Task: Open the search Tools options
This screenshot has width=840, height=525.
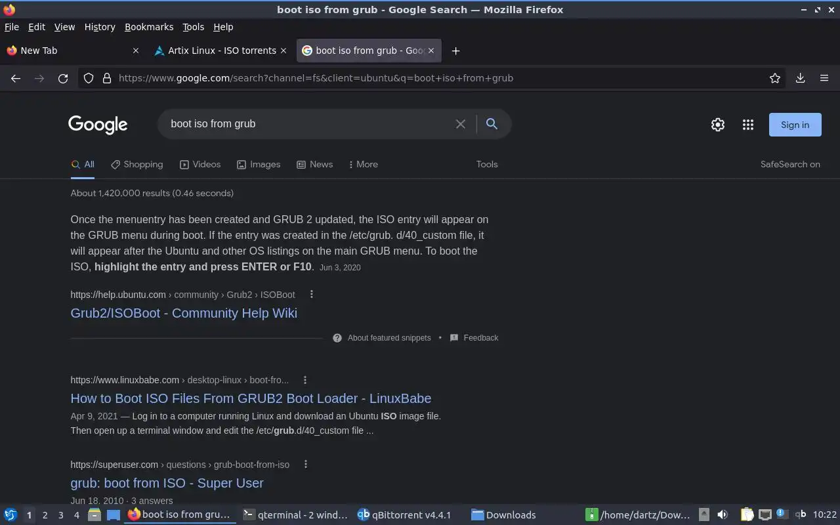Action: [x=487, y=165]
